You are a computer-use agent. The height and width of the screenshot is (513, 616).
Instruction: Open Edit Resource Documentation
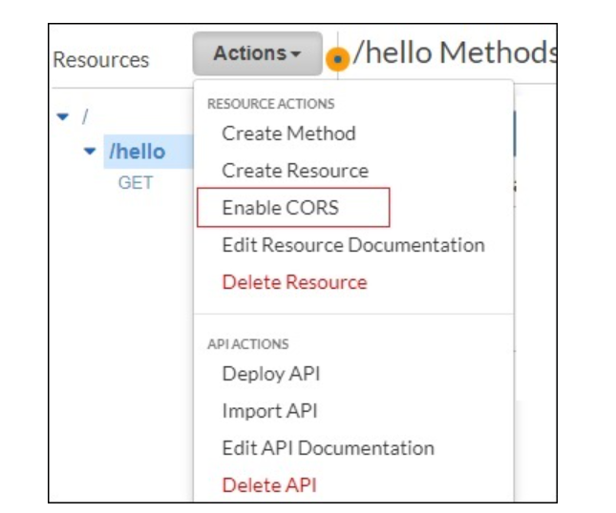click(352, 245)
